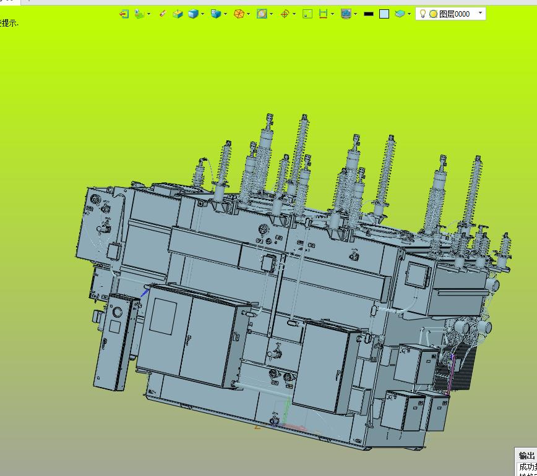Select the 输出 output panel tab
This screenshot has height=476, width=537.
(x=526, y=456)
